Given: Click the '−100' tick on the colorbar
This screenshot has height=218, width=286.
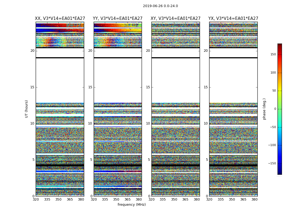Looking at the screenshot, I should pyautogui.click(x=272, y=145).
